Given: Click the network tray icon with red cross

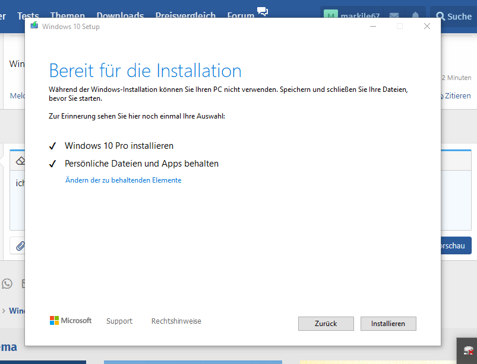Looking at the screenshot, I should [469, 350].
